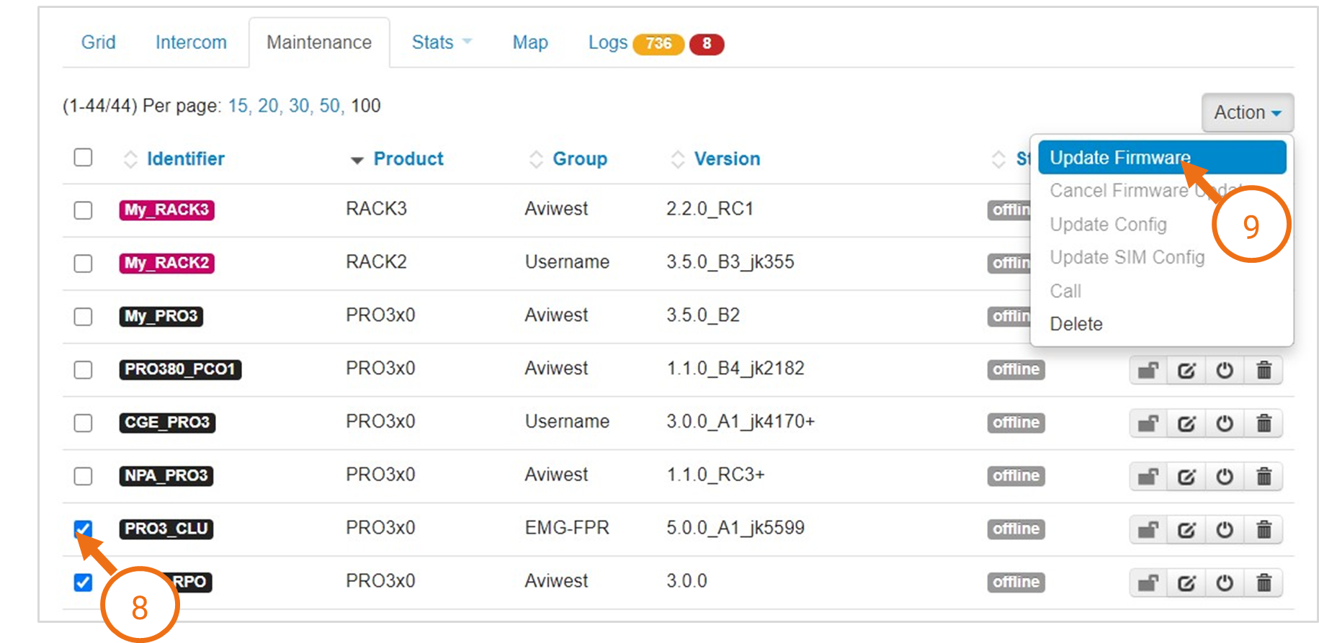1319x643 pixels.
Task: Click the unlock icon for NPA_PRO3 row
Action: [1148, 477]
